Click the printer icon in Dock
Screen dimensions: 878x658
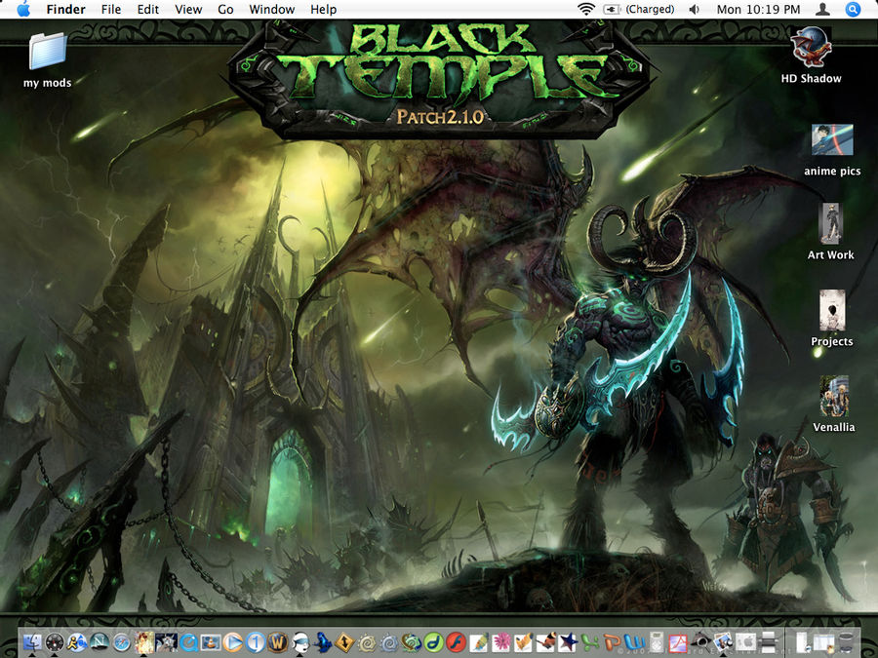[x=768, y=643]
